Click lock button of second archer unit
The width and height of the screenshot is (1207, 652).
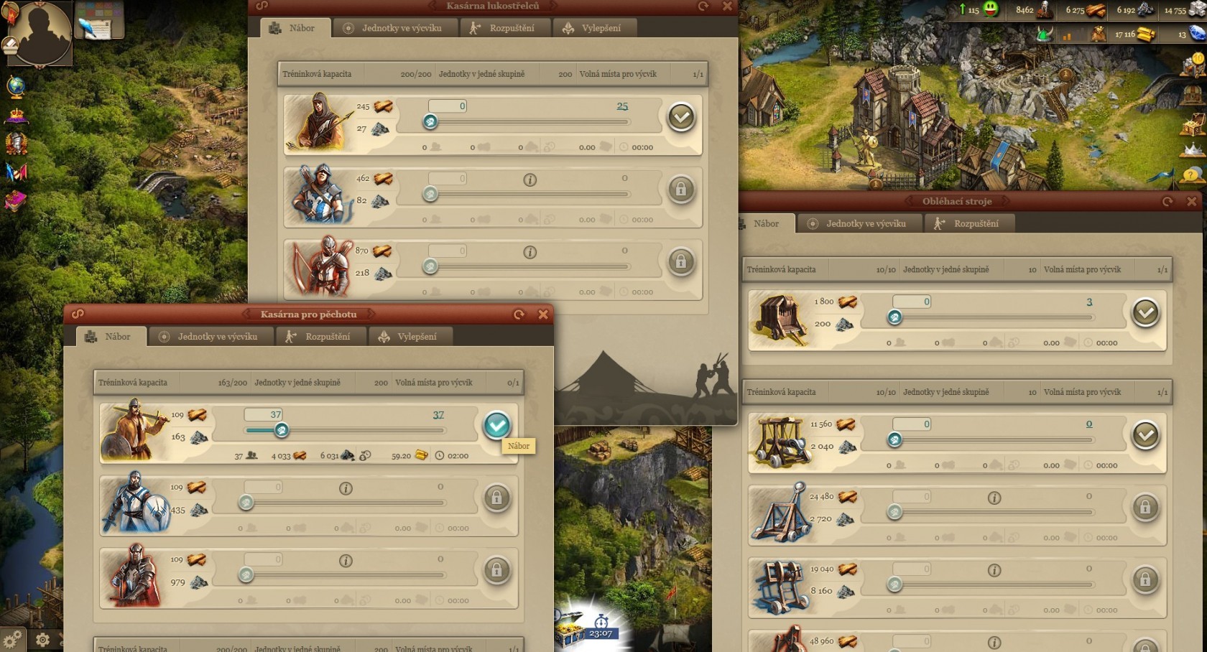coord(681,190)
